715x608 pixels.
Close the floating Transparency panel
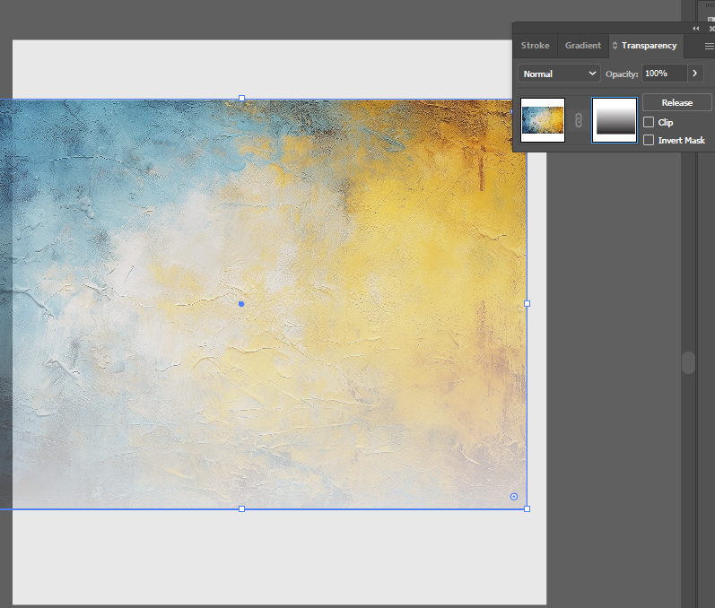(x=711, y=29)
